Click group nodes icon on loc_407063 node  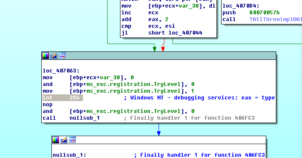[62, 56]
